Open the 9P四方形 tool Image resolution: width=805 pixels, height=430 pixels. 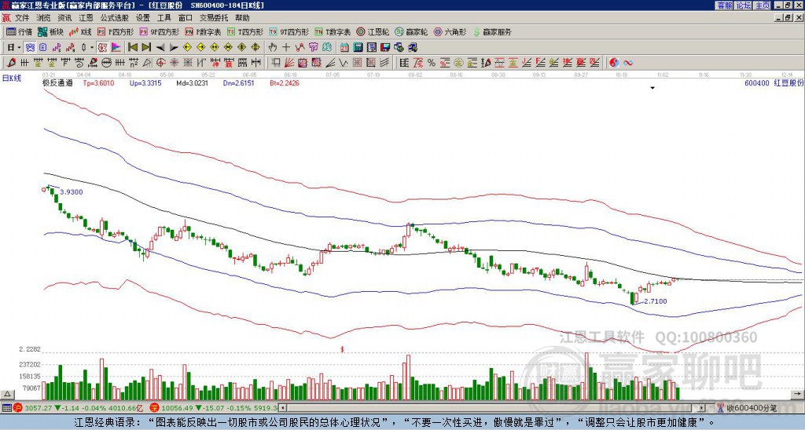pyautogui.click(x=159, y=31)
